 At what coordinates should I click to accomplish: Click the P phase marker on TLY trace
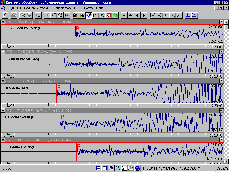59,87
